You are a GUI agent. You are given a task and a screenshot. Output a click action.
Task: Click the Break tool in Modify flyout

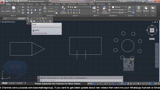coord(31,21)
